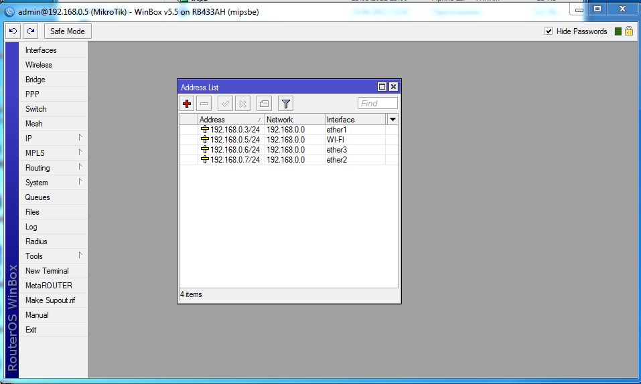Click the Undo arrow icon
Viewport: 641px width, 384px height.
[x=13, y=31]
